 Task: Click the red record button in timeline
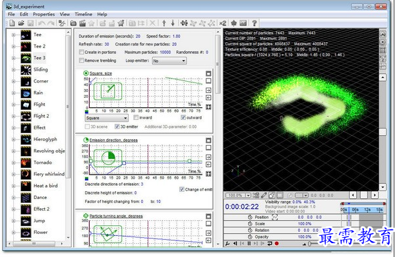coord(276,243)
